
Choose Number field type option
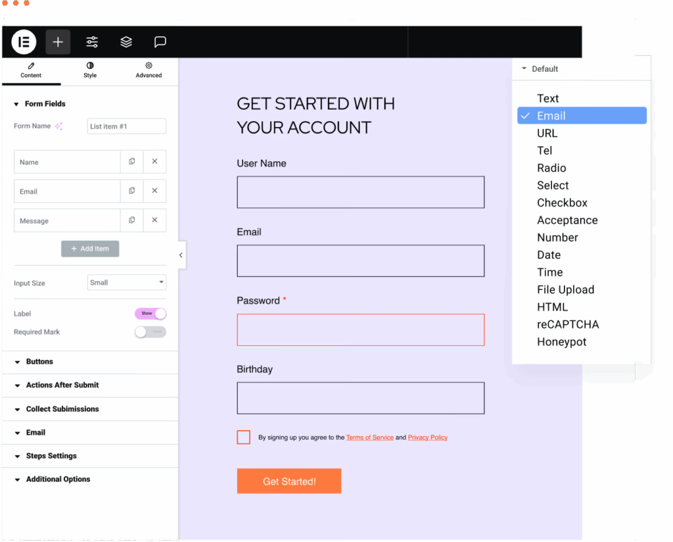pos(582,237)
